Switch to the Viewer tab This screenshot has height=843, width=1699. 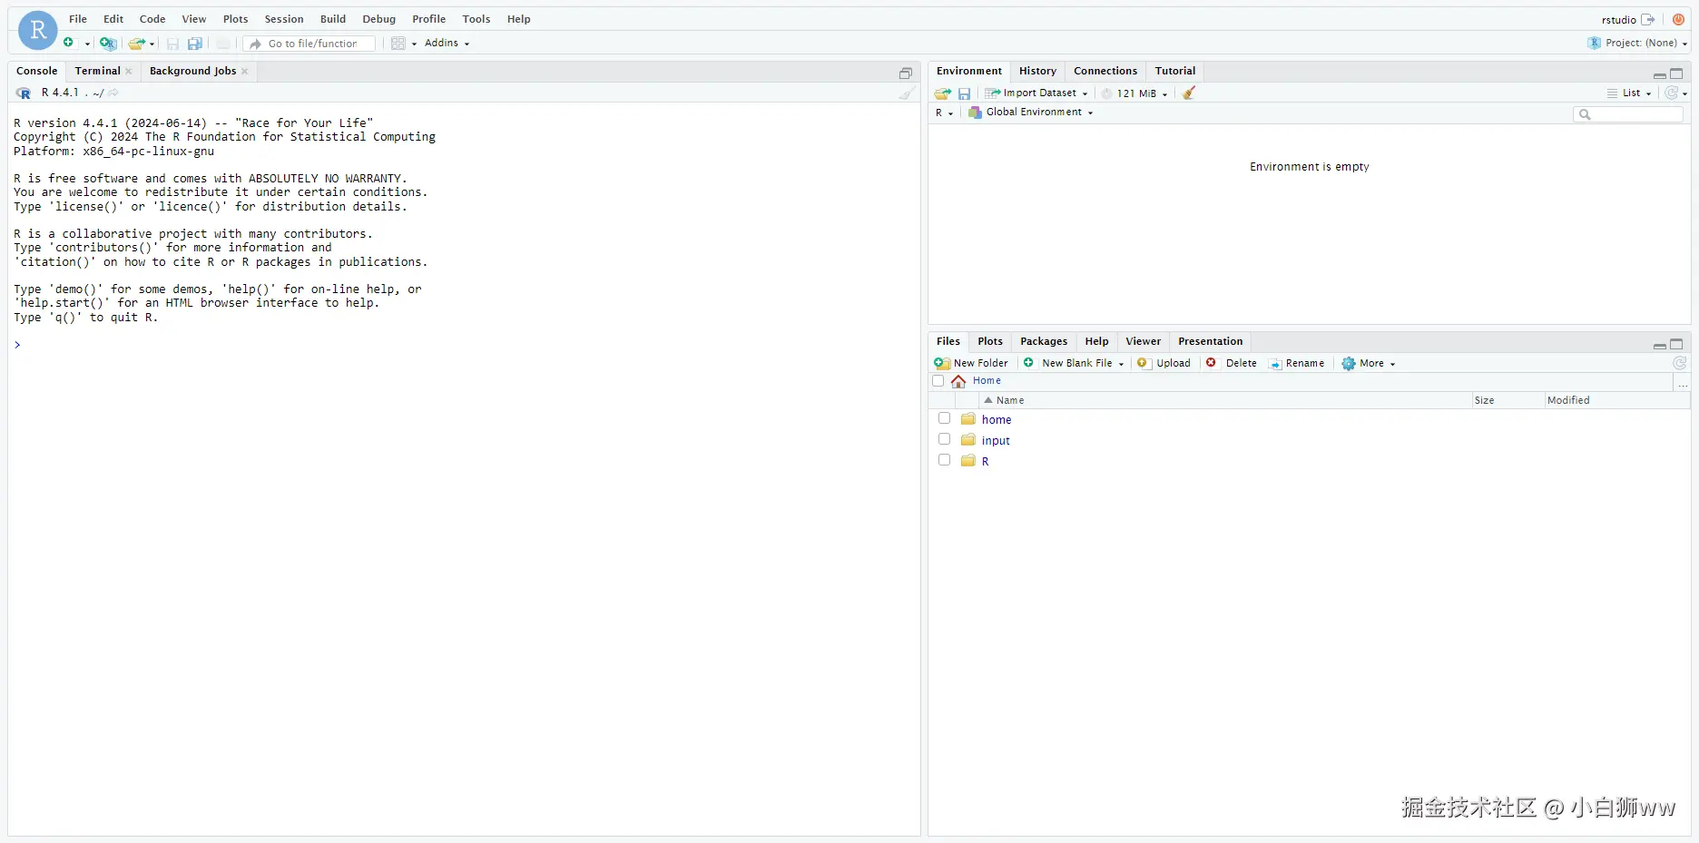tap(1144, 341)
